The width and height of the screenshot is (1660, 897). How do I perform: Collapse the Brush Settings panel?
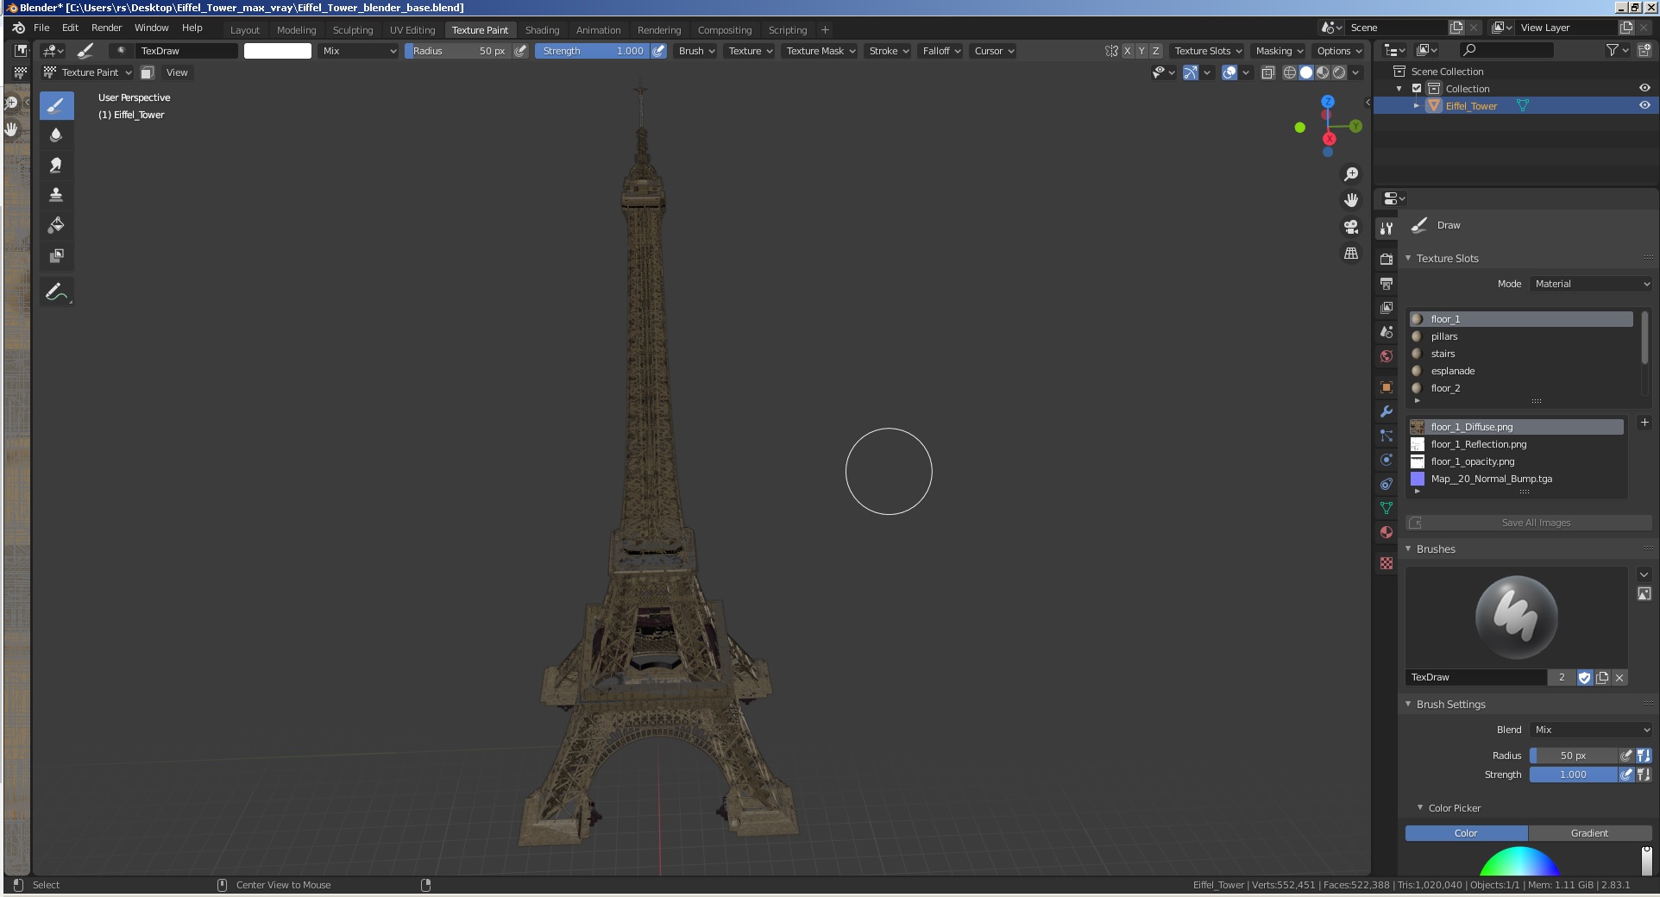(x=1450, y=705)
